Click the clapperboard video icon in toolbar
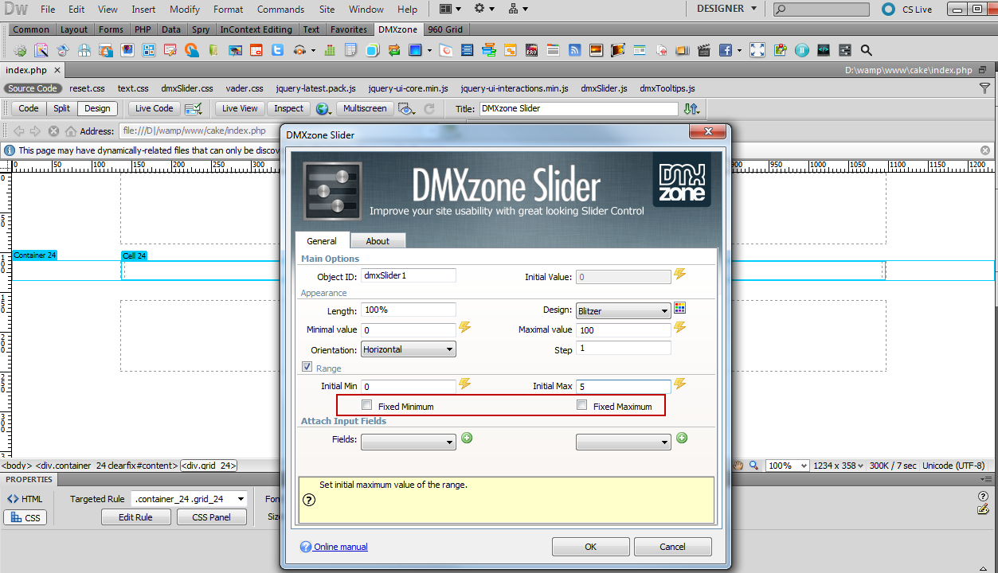 tap(703, 50)
